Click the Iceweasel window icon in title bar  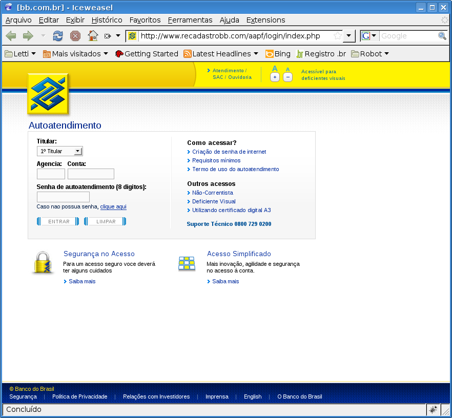[9, 7]
